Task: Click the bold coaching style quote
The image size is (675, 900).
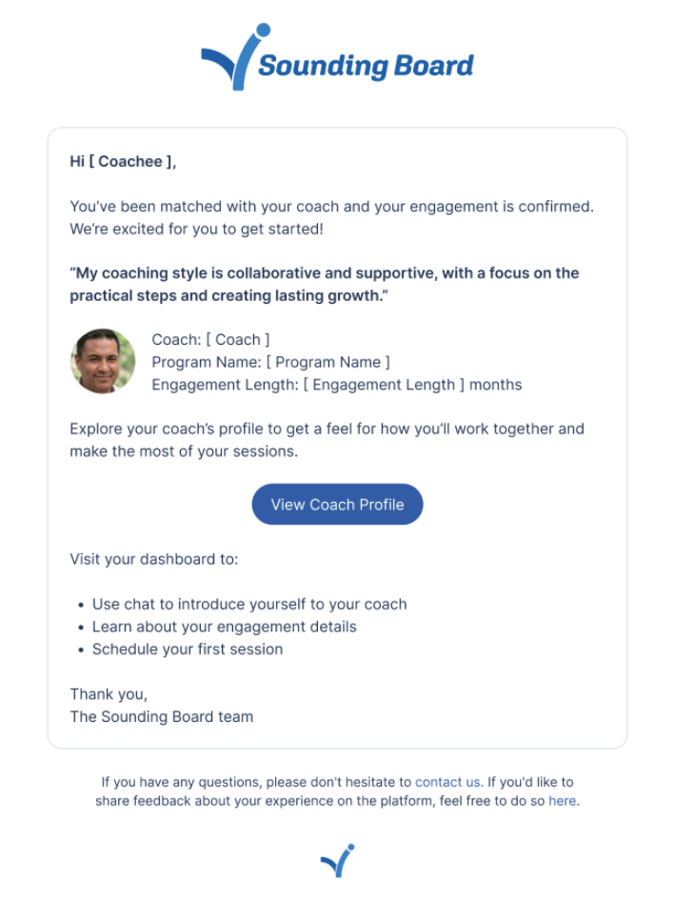Action: point(324,284)
